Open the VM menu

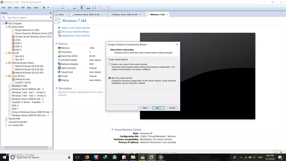click(23, 8)
